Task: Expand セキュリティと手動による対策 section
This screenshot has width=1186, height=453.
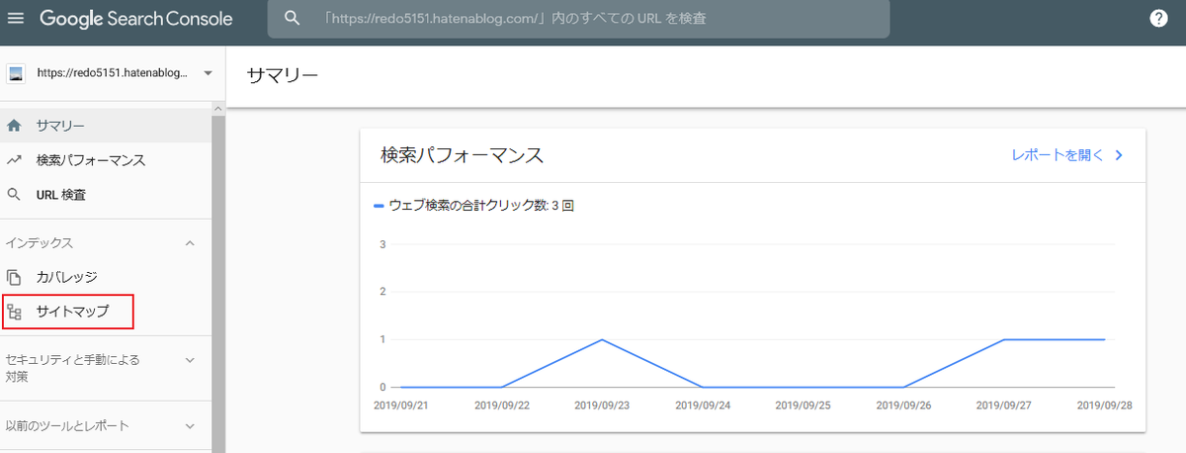Action: pyautogui.click(x=191, y=360)
